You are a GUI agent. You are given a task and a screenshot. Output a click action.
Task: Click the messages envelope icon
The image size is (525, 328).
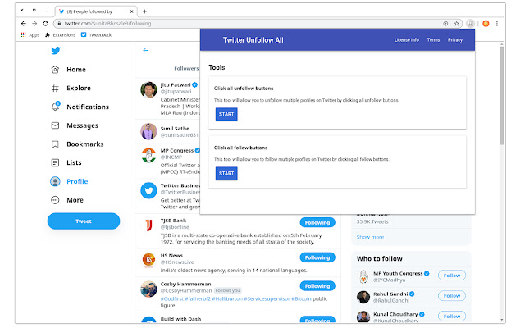point(55,125)
